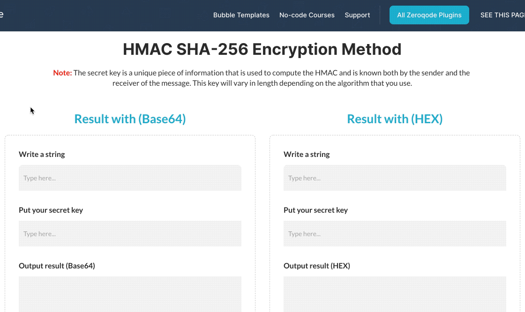Click 'Write a string' label under Base64

pos(42,154)
